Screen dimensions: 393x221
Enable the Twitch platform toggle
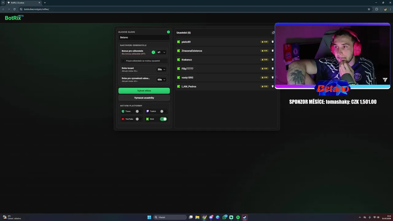[163, 111]
